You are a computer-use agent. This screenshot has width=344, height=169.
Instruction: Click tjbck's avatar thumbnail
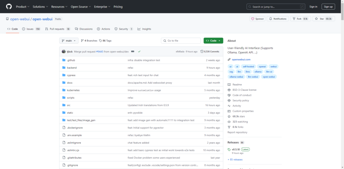click(64, 51)
